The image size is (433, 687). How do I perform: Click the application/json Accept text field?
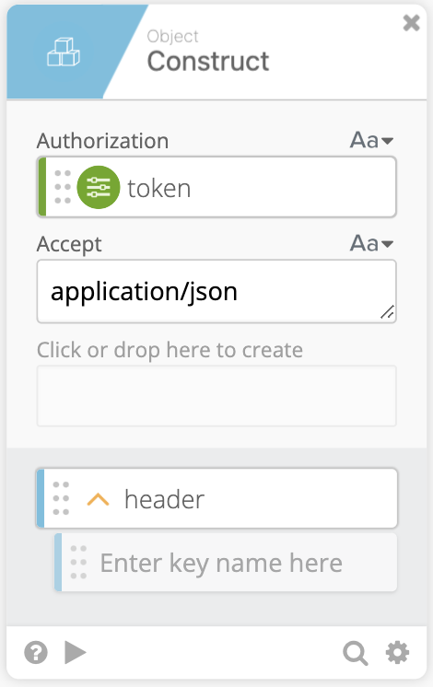click(x=216, y=291)
